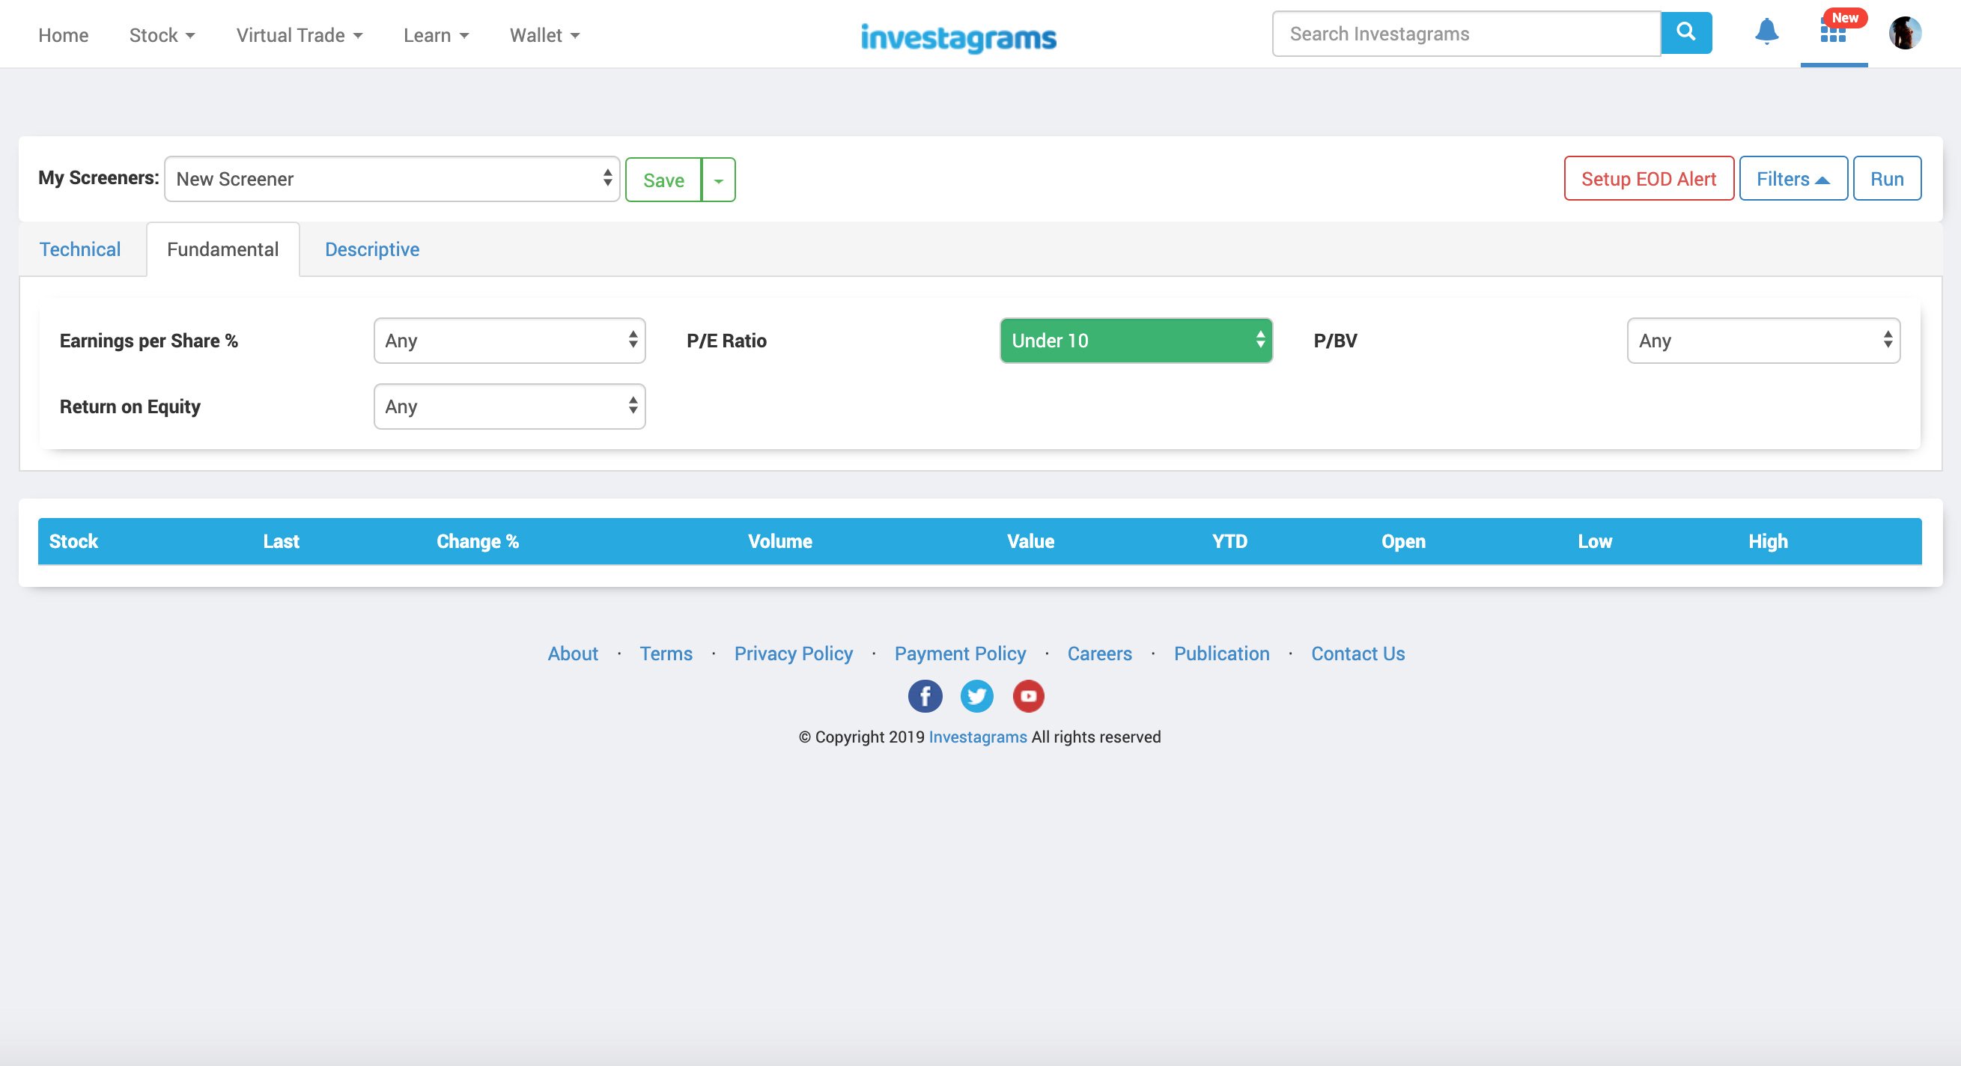
Task: Click the Investagrams copyright link
Action: (977, 737)
